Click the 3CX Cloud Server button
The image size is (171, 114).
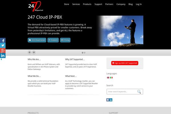point(37,40)
